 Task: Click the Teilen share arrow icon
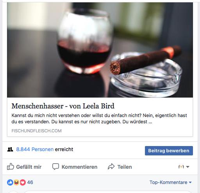pos(111,166)
